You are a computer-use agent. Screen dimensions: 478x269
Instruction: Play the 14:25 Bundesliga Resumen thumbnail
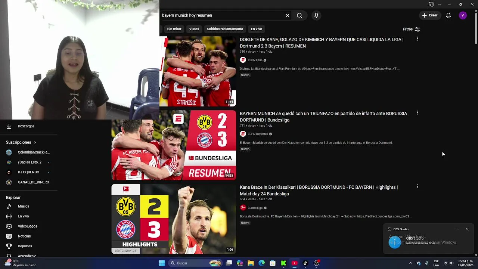click(174, 145)
